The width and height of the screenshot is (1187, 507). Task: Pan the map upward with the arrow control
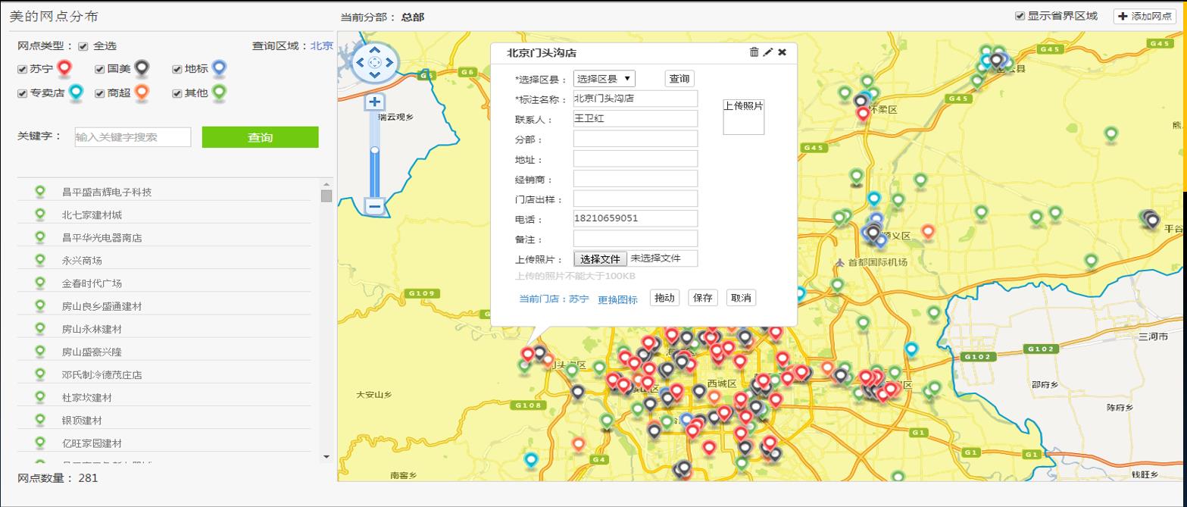pyautogui.click(x=375, y=49)
